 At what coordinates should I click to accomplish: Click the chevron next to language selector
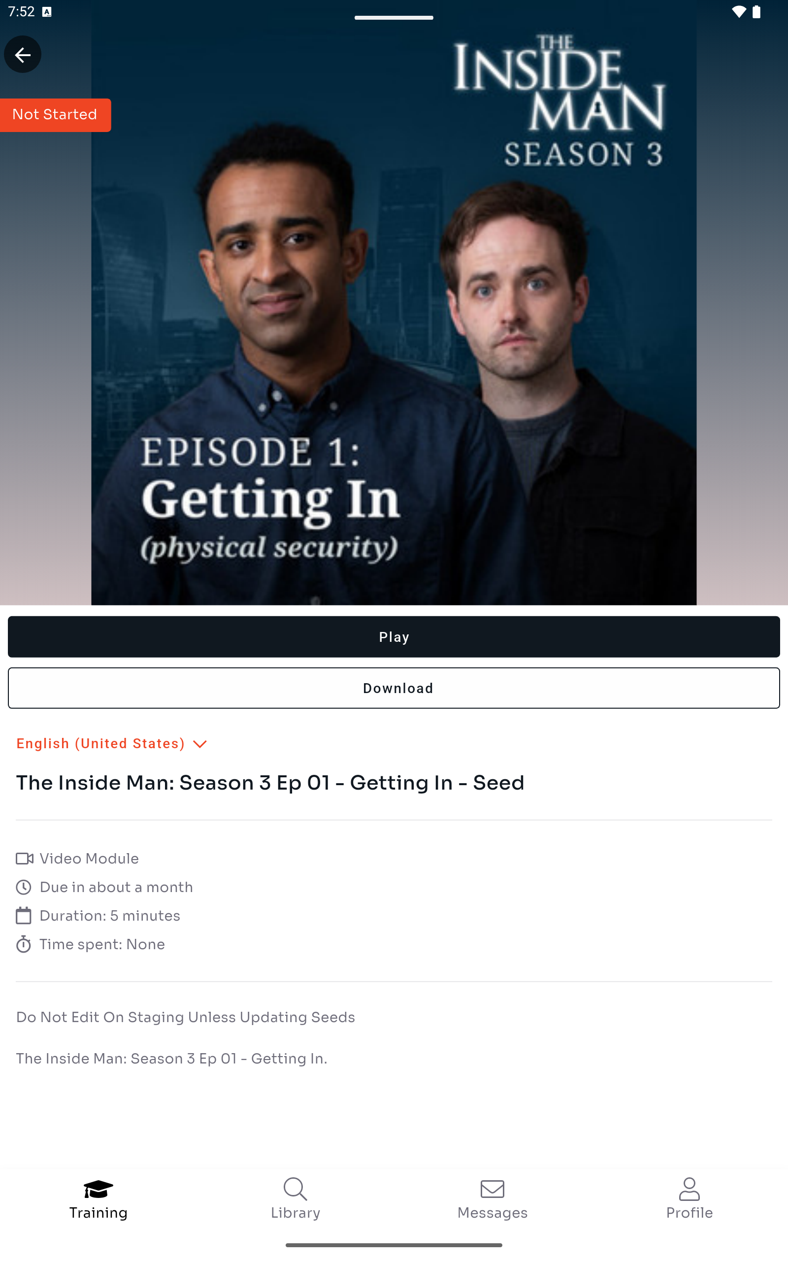[199, 744]
